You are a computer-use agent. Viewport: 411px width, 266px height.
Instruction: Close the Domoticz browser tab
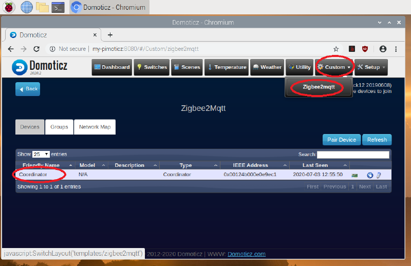tap(95, 35)
